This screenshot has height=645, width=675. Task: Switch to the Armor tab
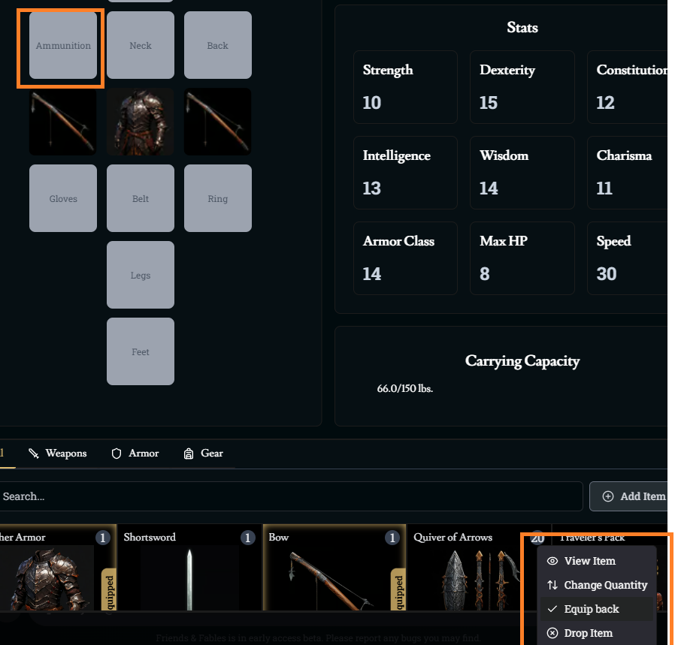pyautogui.click(x=135, y=454)
